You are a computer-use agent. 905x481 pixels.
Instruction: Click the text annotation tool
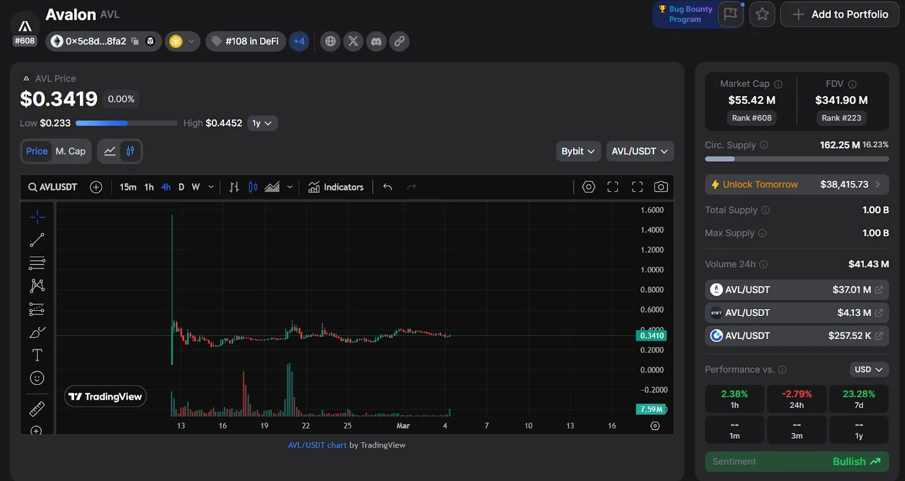pos(37,355)
